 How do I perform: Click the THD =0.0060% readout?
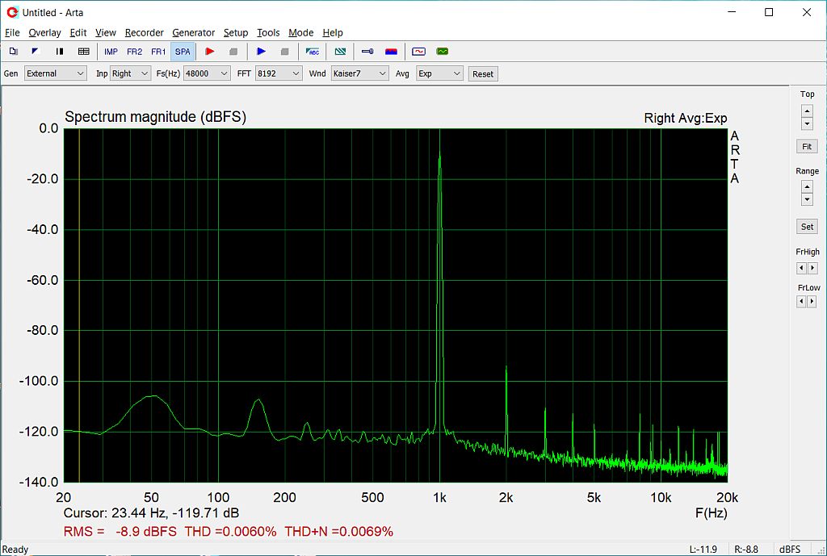point(230,531)
